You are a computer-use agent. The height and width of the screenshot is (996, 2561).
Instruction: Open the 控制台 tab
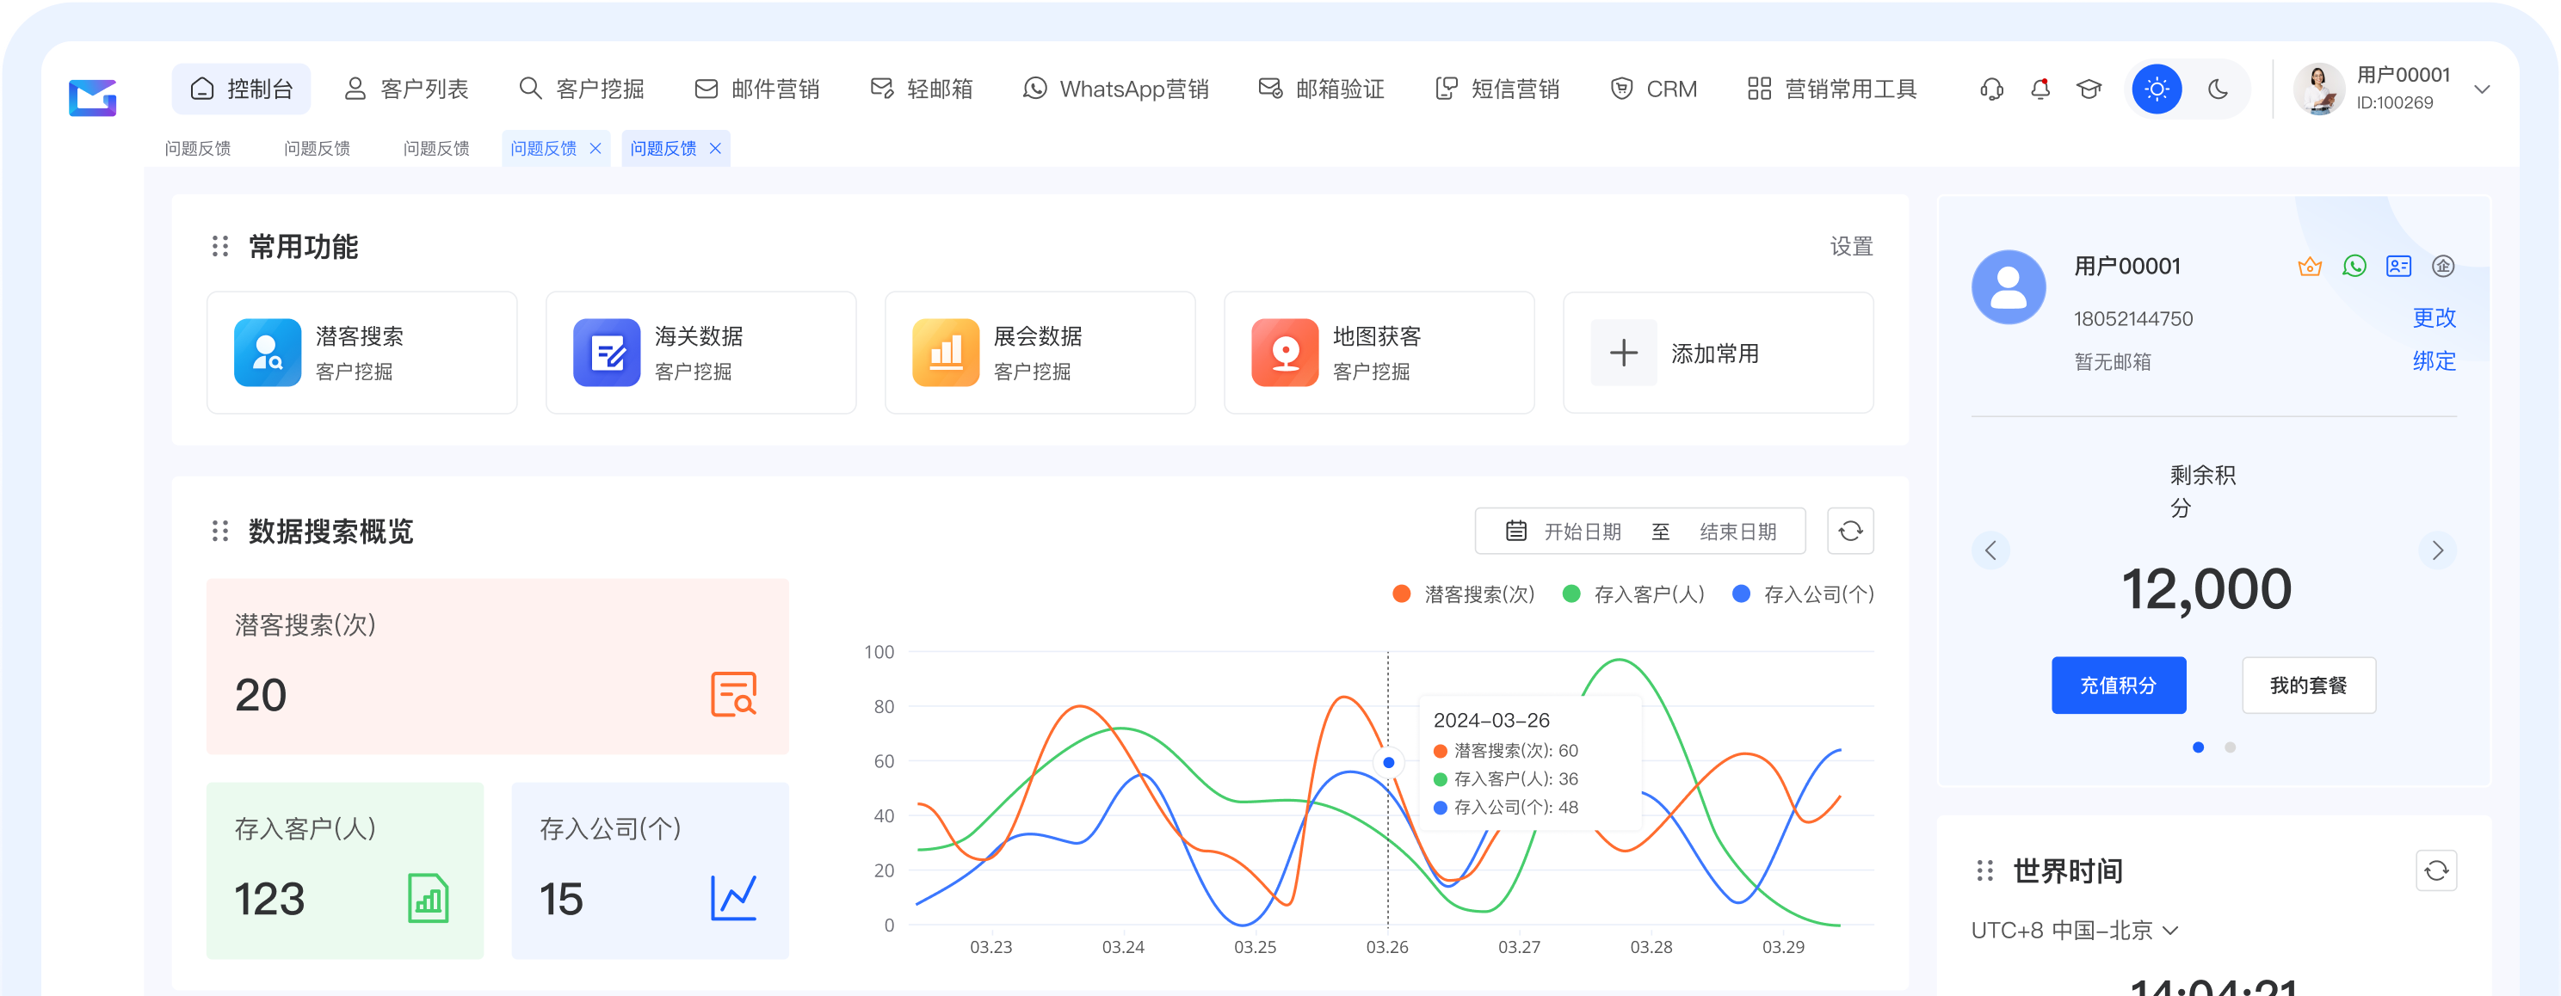[242, 89]
